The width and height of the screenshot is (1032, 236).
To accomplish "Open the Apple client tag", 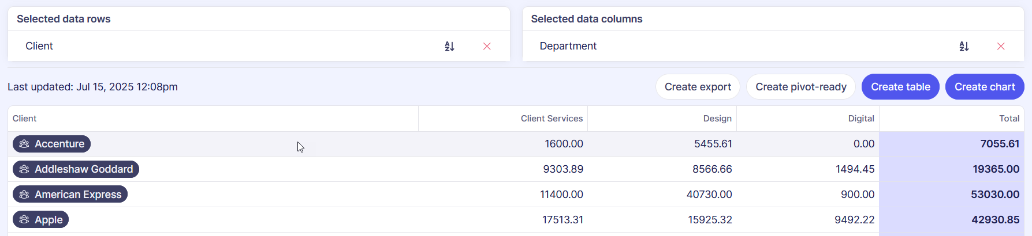I will coord(41,220).
